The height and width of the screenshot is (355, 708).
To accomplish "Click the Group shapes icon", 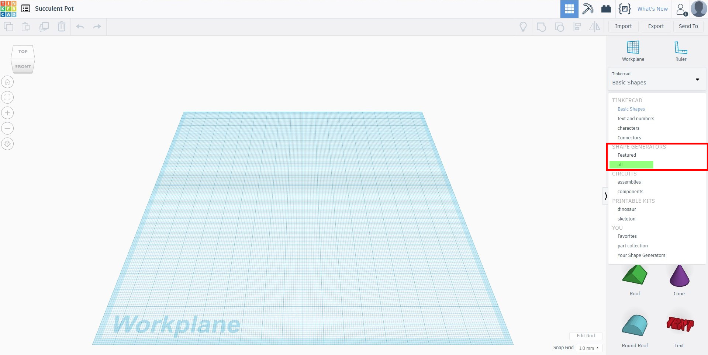I will pyautogui.click(x=541, y=27).
